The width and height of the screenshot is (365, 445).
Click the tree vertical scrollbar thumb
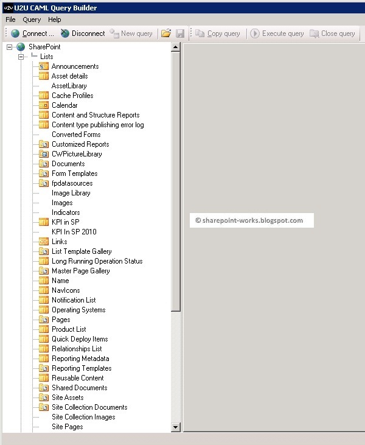(x=176, y=181)
